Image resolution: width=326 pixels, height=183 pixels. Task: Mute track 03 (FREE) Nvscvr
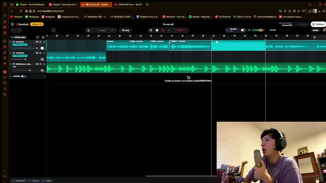(x=37, y=64)
